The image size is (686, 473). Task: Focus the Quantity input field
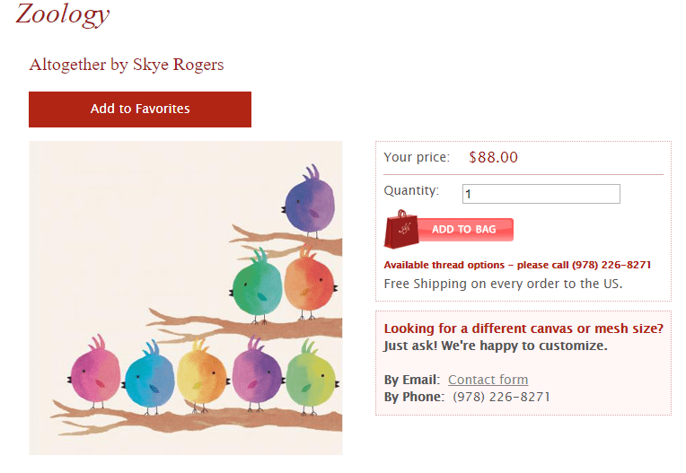[541, 194]
